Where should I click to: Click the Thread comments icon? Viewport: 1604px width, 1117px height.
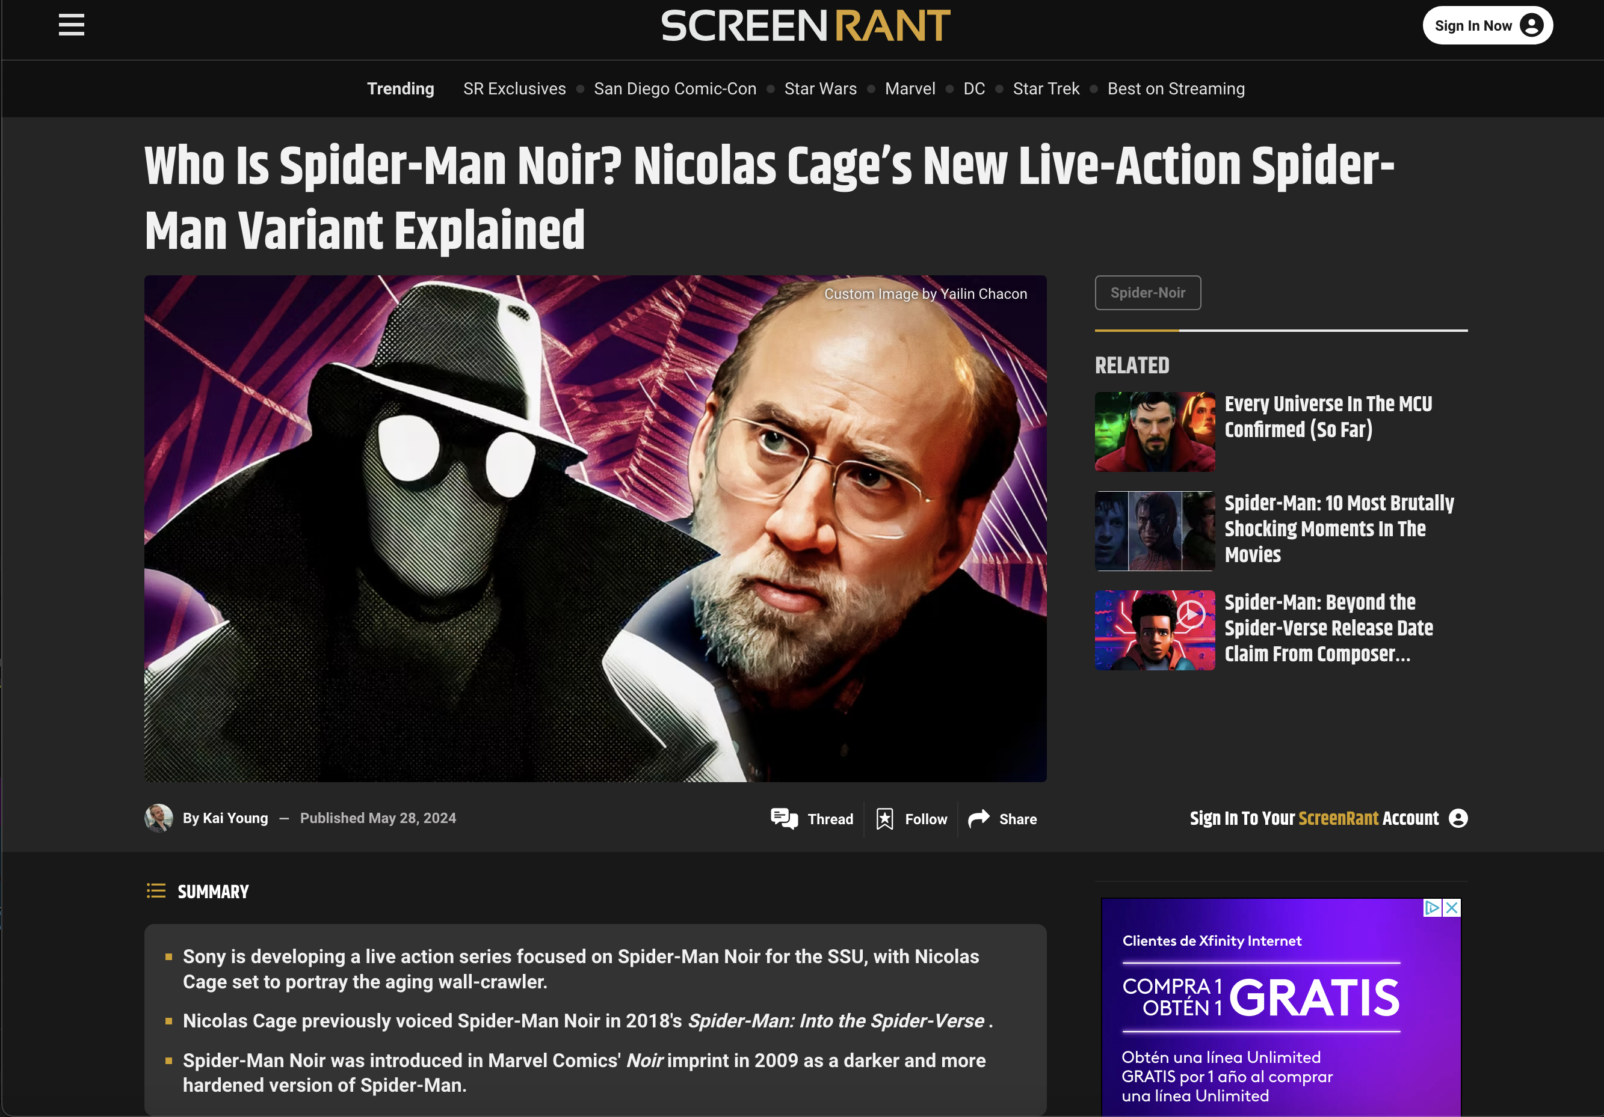pos(784,818)
